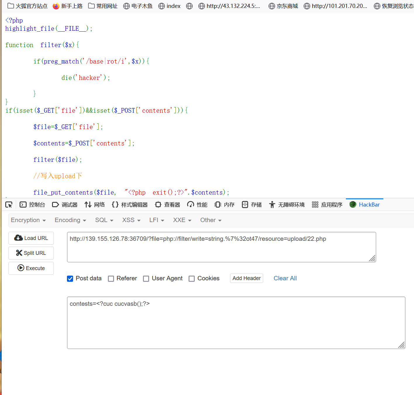The width and height of the screenshot is (414, 395).
Task: Open the 电子木鱼 bookmark
Action: [x=138, y=6]
